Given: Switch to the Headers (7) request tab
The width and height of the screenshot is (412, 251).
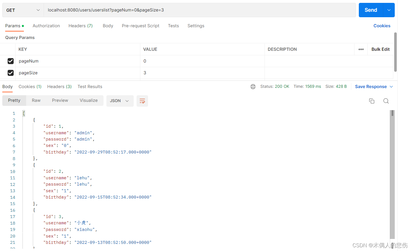Looking at the screenshot, I should (81, 26).
